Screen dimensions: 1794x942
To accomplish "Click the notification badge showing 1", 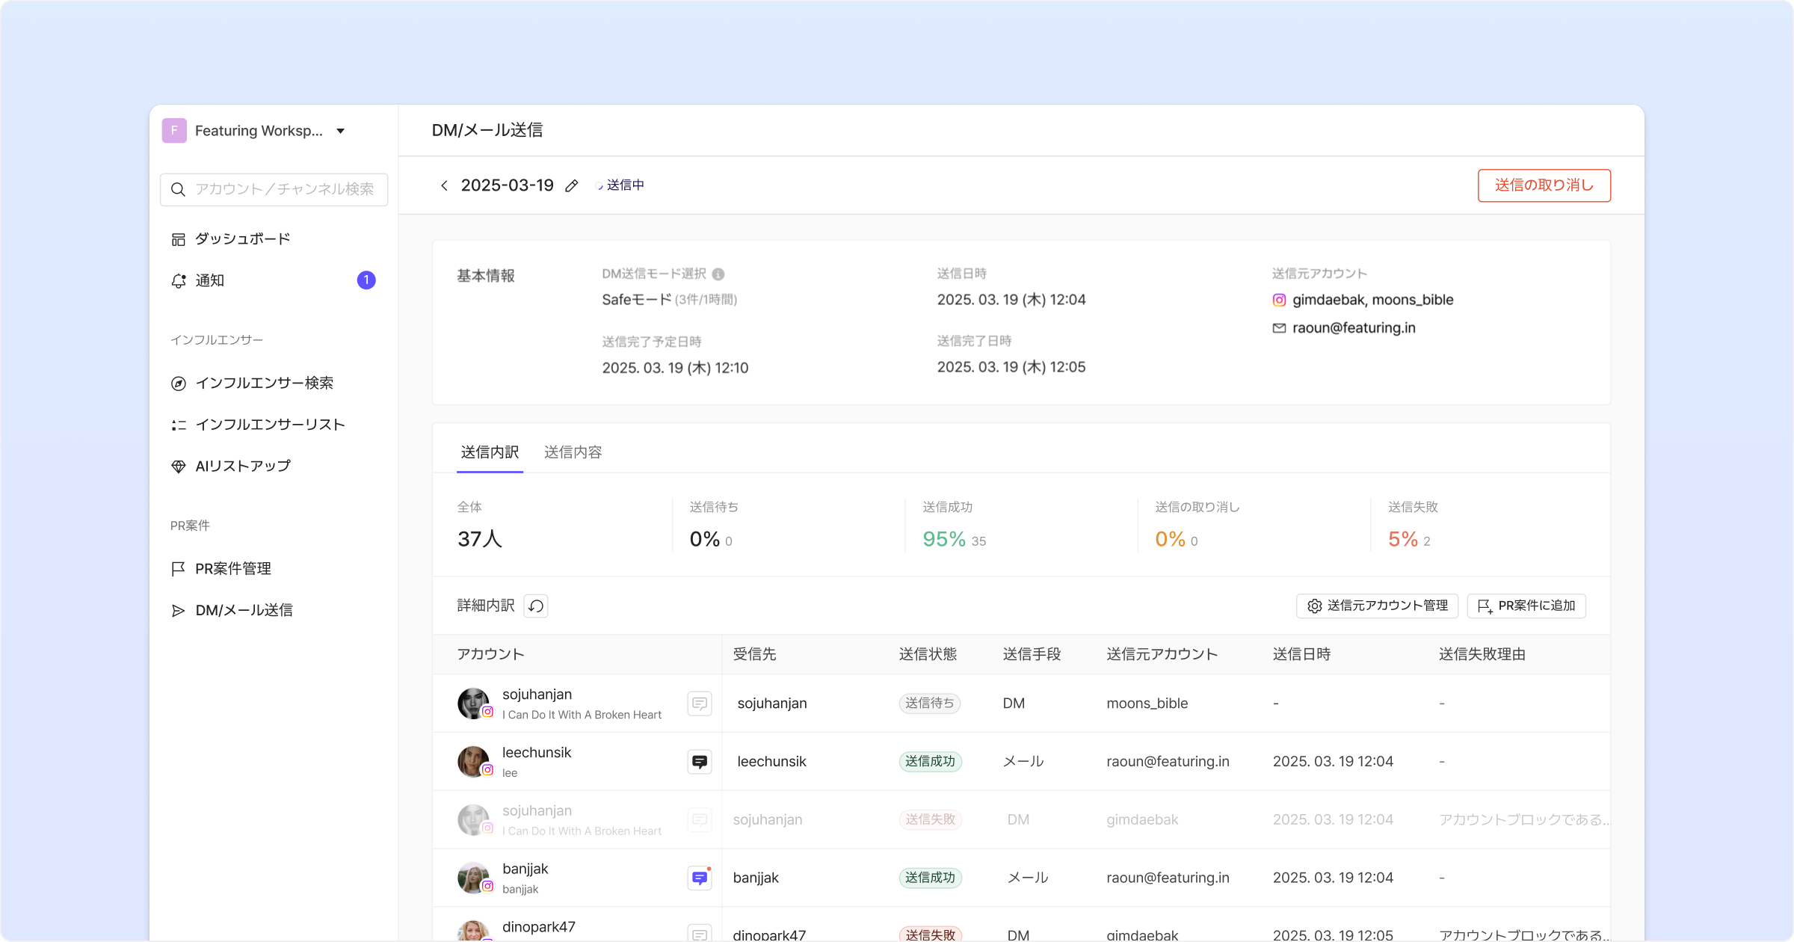I will 366,280.
